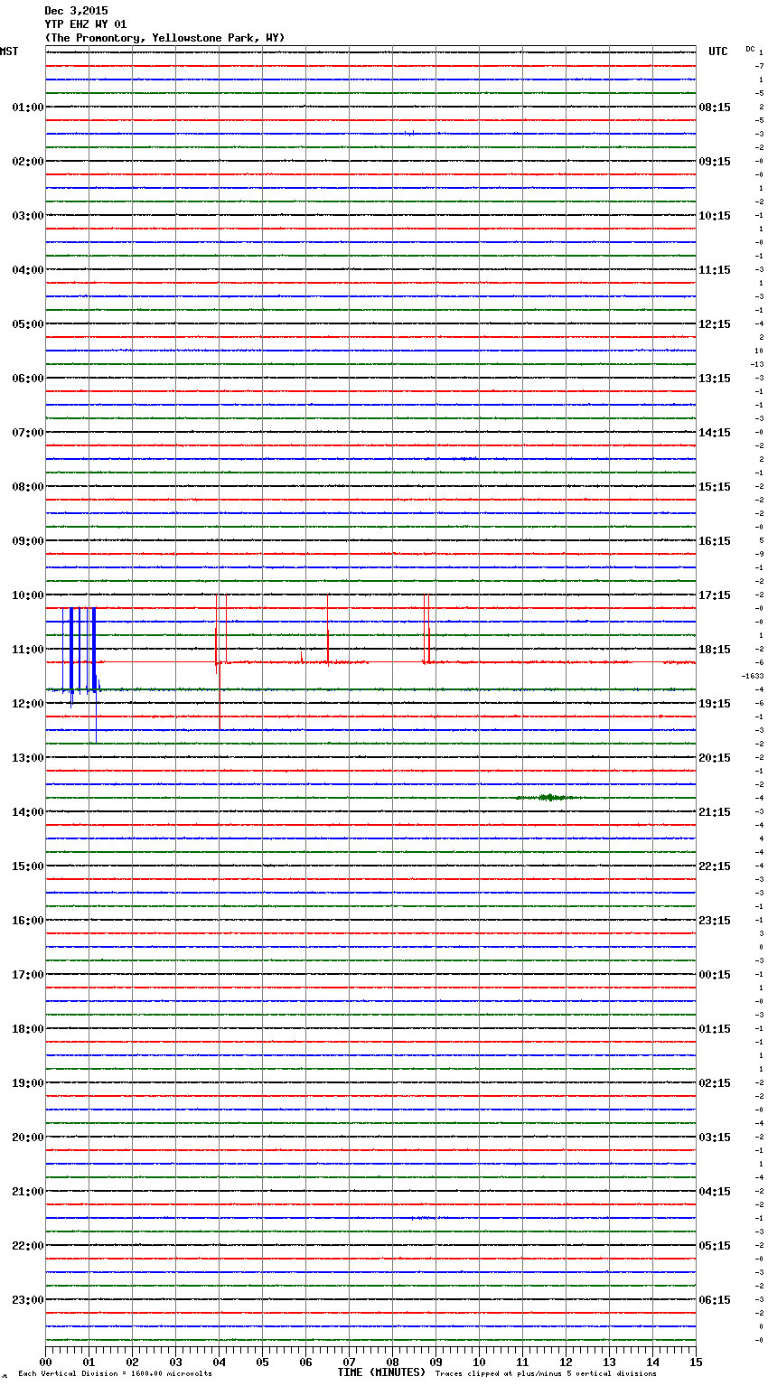The width and height of the screenshot is (768, 1386).
Task: Click minute tick label '10' on bottom axis
Action: click(479, 1362)
